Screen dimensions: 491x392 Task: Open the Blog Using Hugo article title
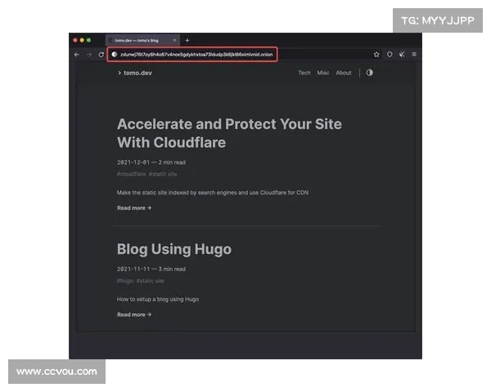click(x=174, y=249)
